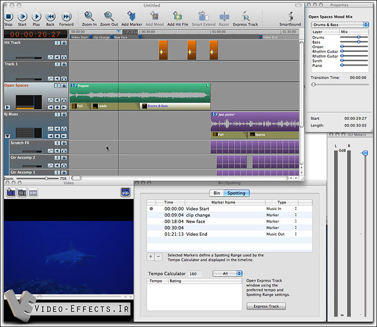Viewport: 377px width, 327px height.
Task: Lock Track 1
Action: [x=64, y=64]
